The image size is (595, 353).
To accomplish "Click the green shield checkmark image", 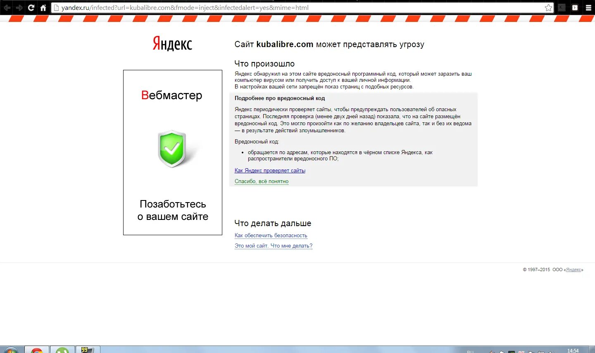I will [x=172, y=149].
